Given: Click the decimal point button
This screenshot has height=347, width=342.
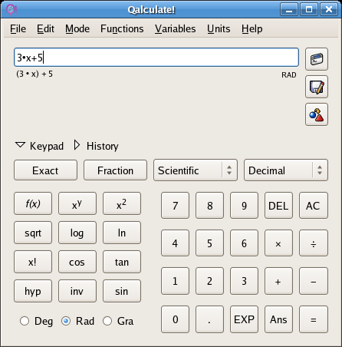Looking at the screenshot, I should coord(210,319).
